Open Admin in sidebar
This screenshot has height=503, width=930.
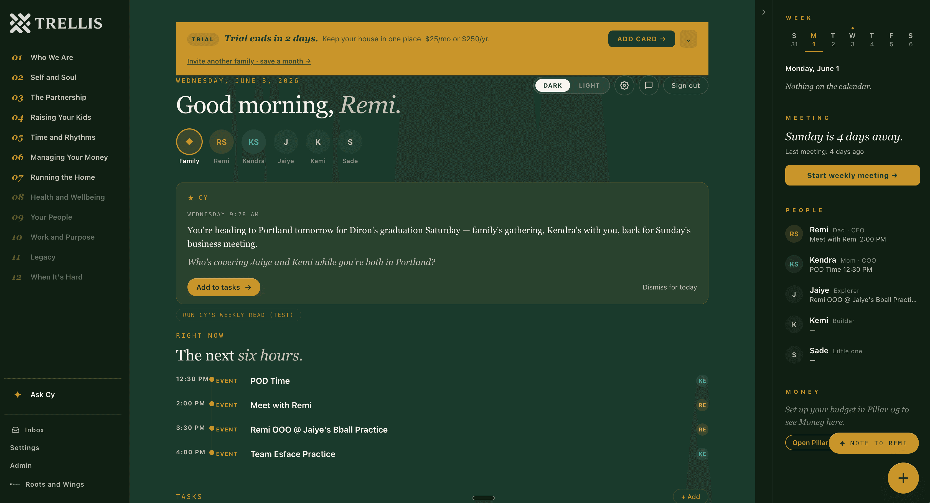click(21, 466)
